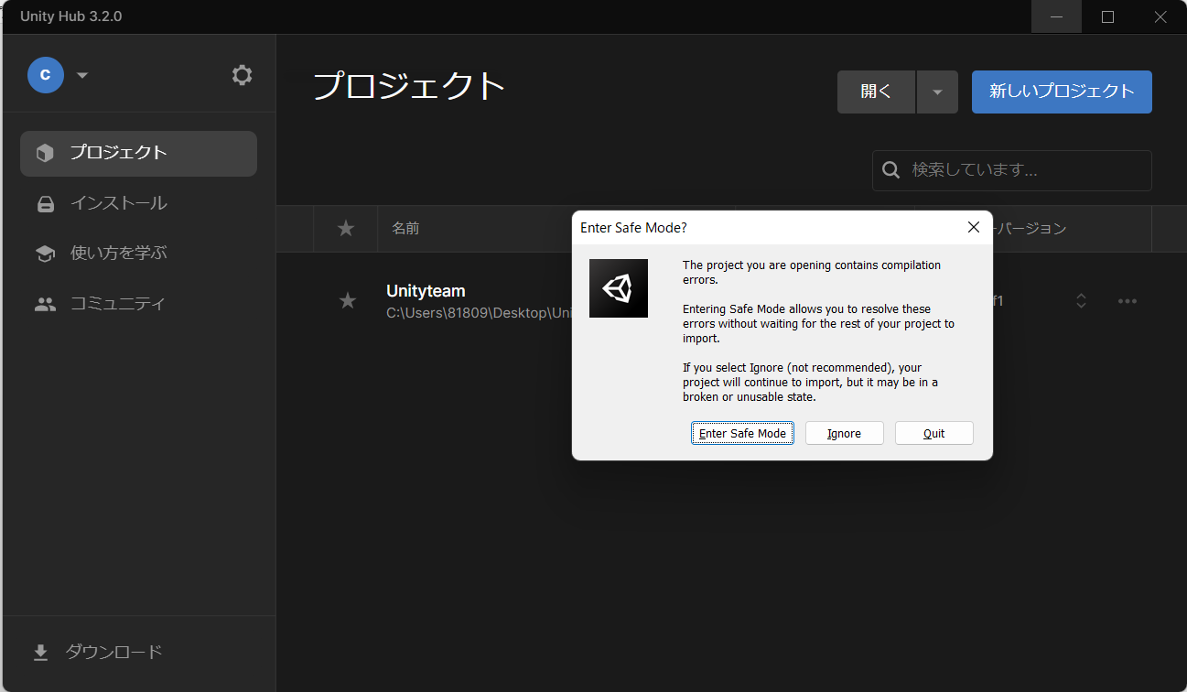Open Unityteam three-dot more menu
The height and width of the screenshot is (692, 1187).
coord(1128,301)
